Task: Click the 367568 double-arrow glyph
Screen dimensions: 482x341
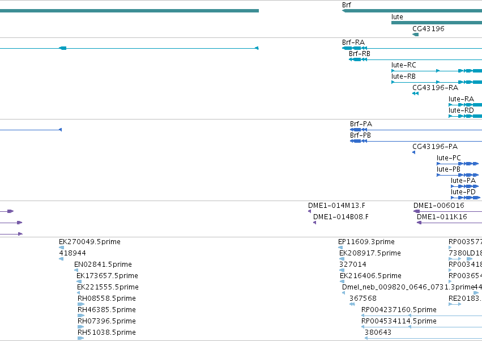Action: point(352,304)
